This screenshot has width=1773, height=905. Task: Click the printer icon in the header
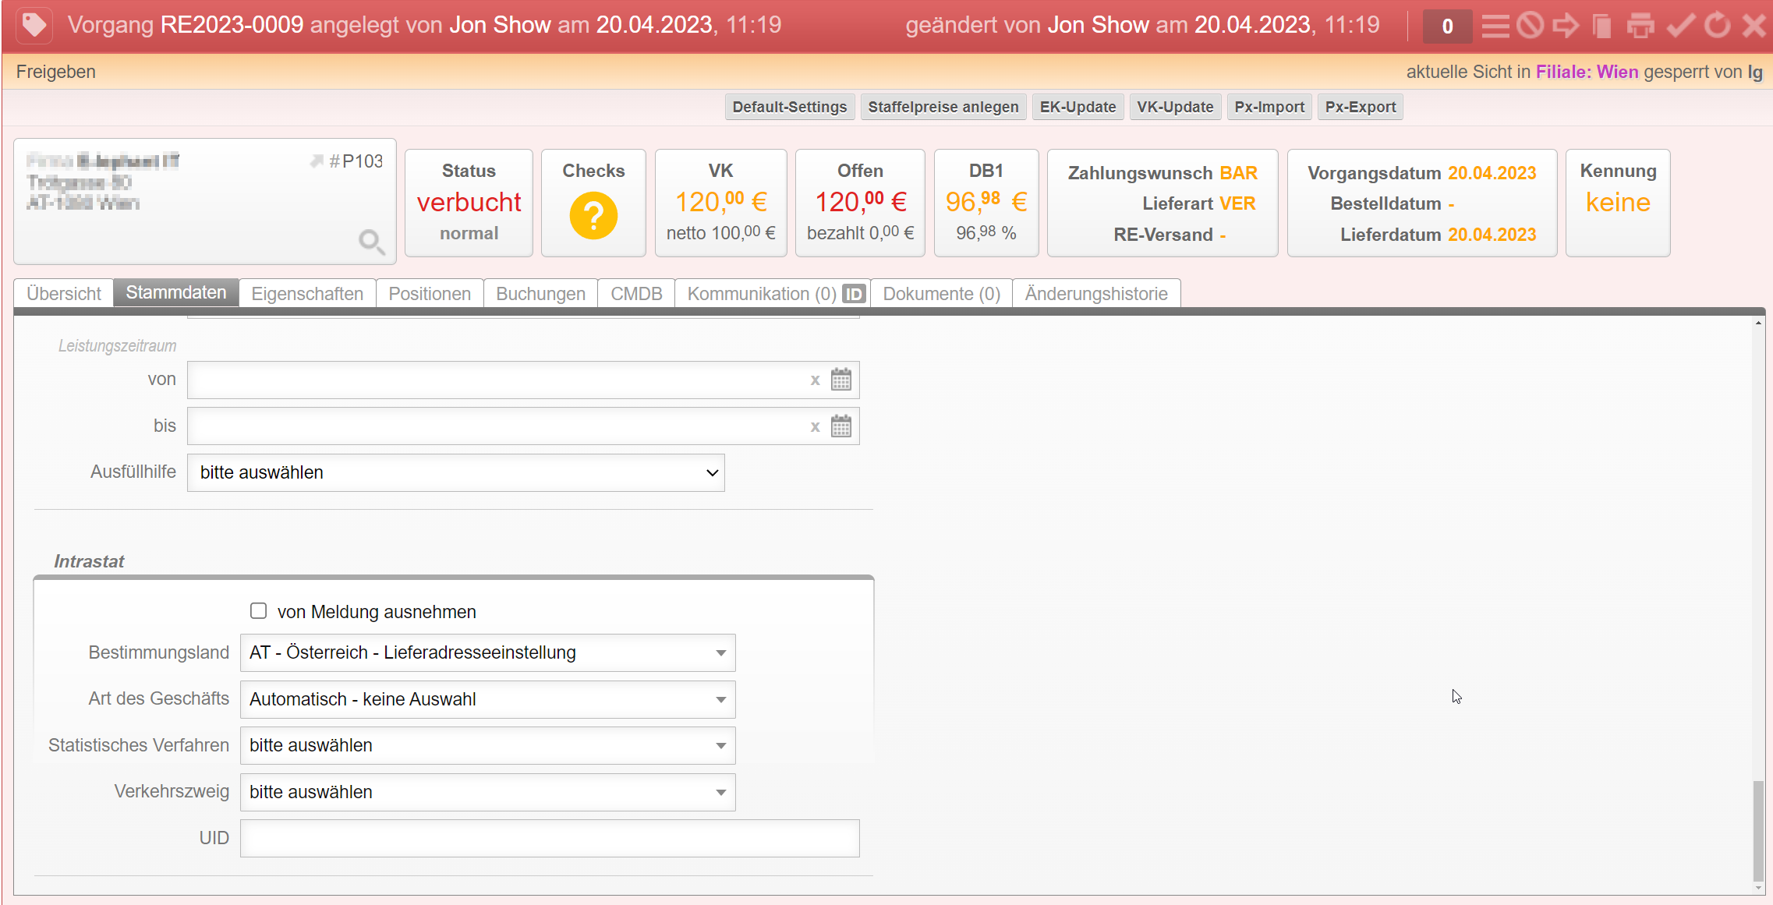pos(1640,26)
